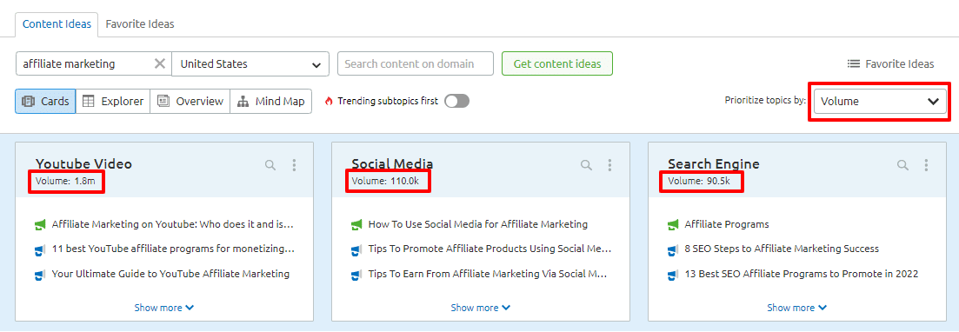Open three-dot menu on Youtube Video card
The image size is (959, 332).
click(x=294, y=165)
